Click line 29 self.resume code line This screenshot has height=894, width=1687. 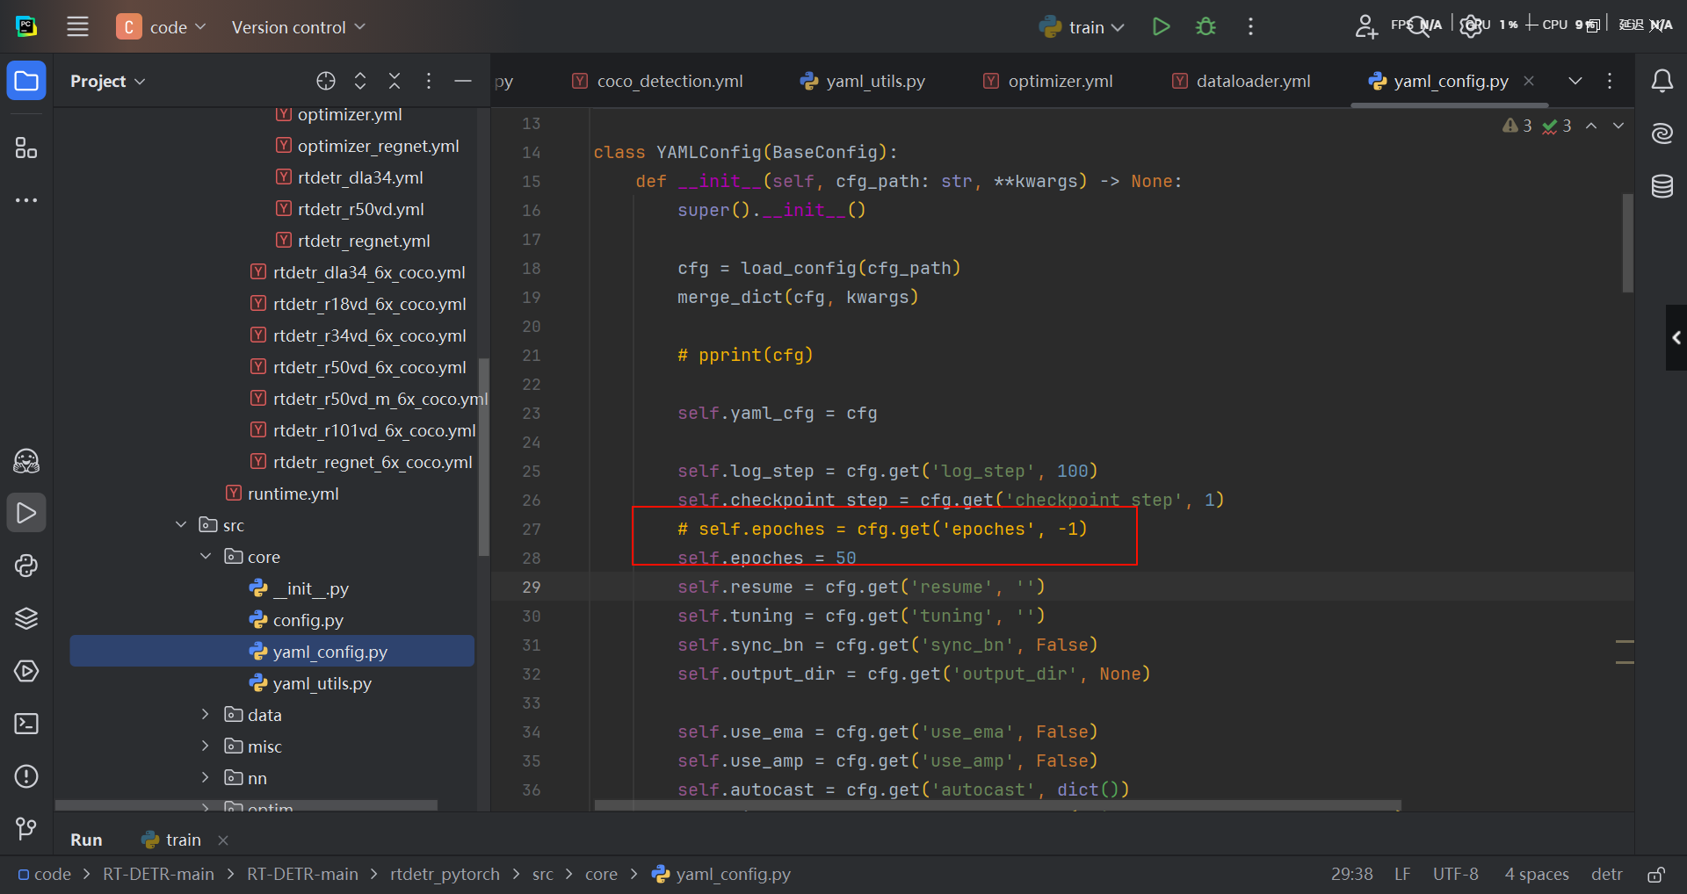click(861, 587)
